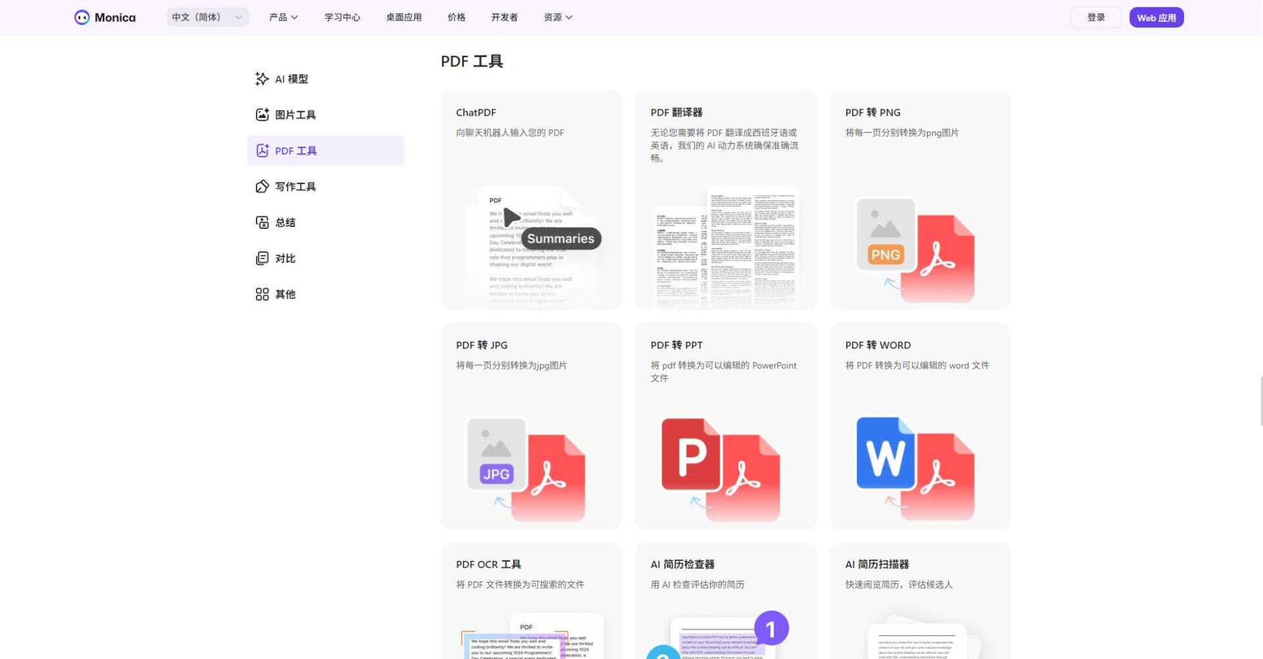Open the PDF 转 PPT tool

(726, 426)
